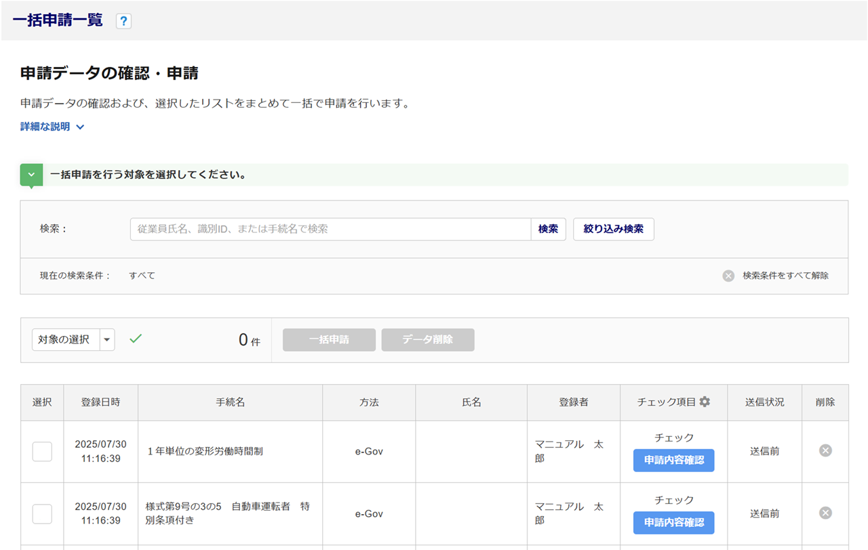Click the clear-conditions X icon
868x550 pixels.
(x=728, y=276)
